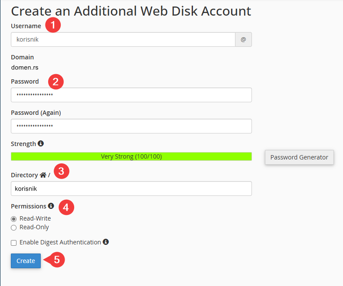Click the red number 5 arrow marker

(57, 260)
